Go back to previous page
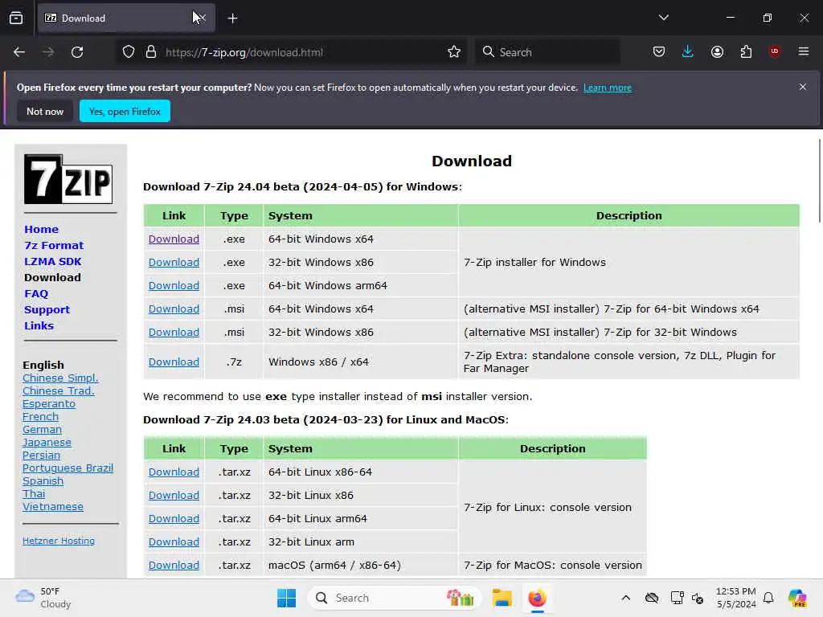The width and height of the screenshot is (823, 617). (19, 52)
